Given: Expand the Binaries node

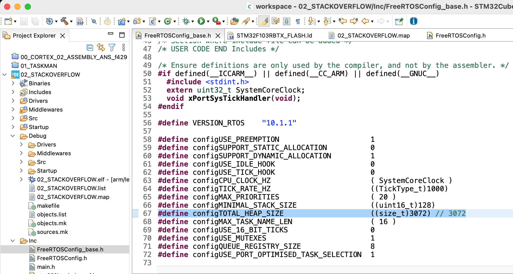Looking at the screenshot, I should tap(13, 83).
